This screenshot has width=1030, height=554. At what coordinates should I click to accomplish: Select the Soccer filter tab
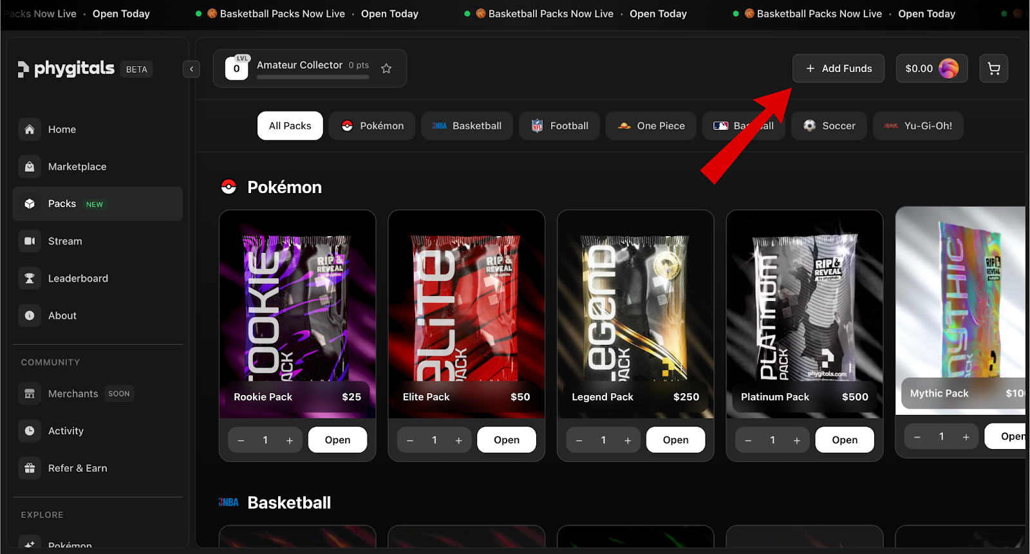coord(829,125)
